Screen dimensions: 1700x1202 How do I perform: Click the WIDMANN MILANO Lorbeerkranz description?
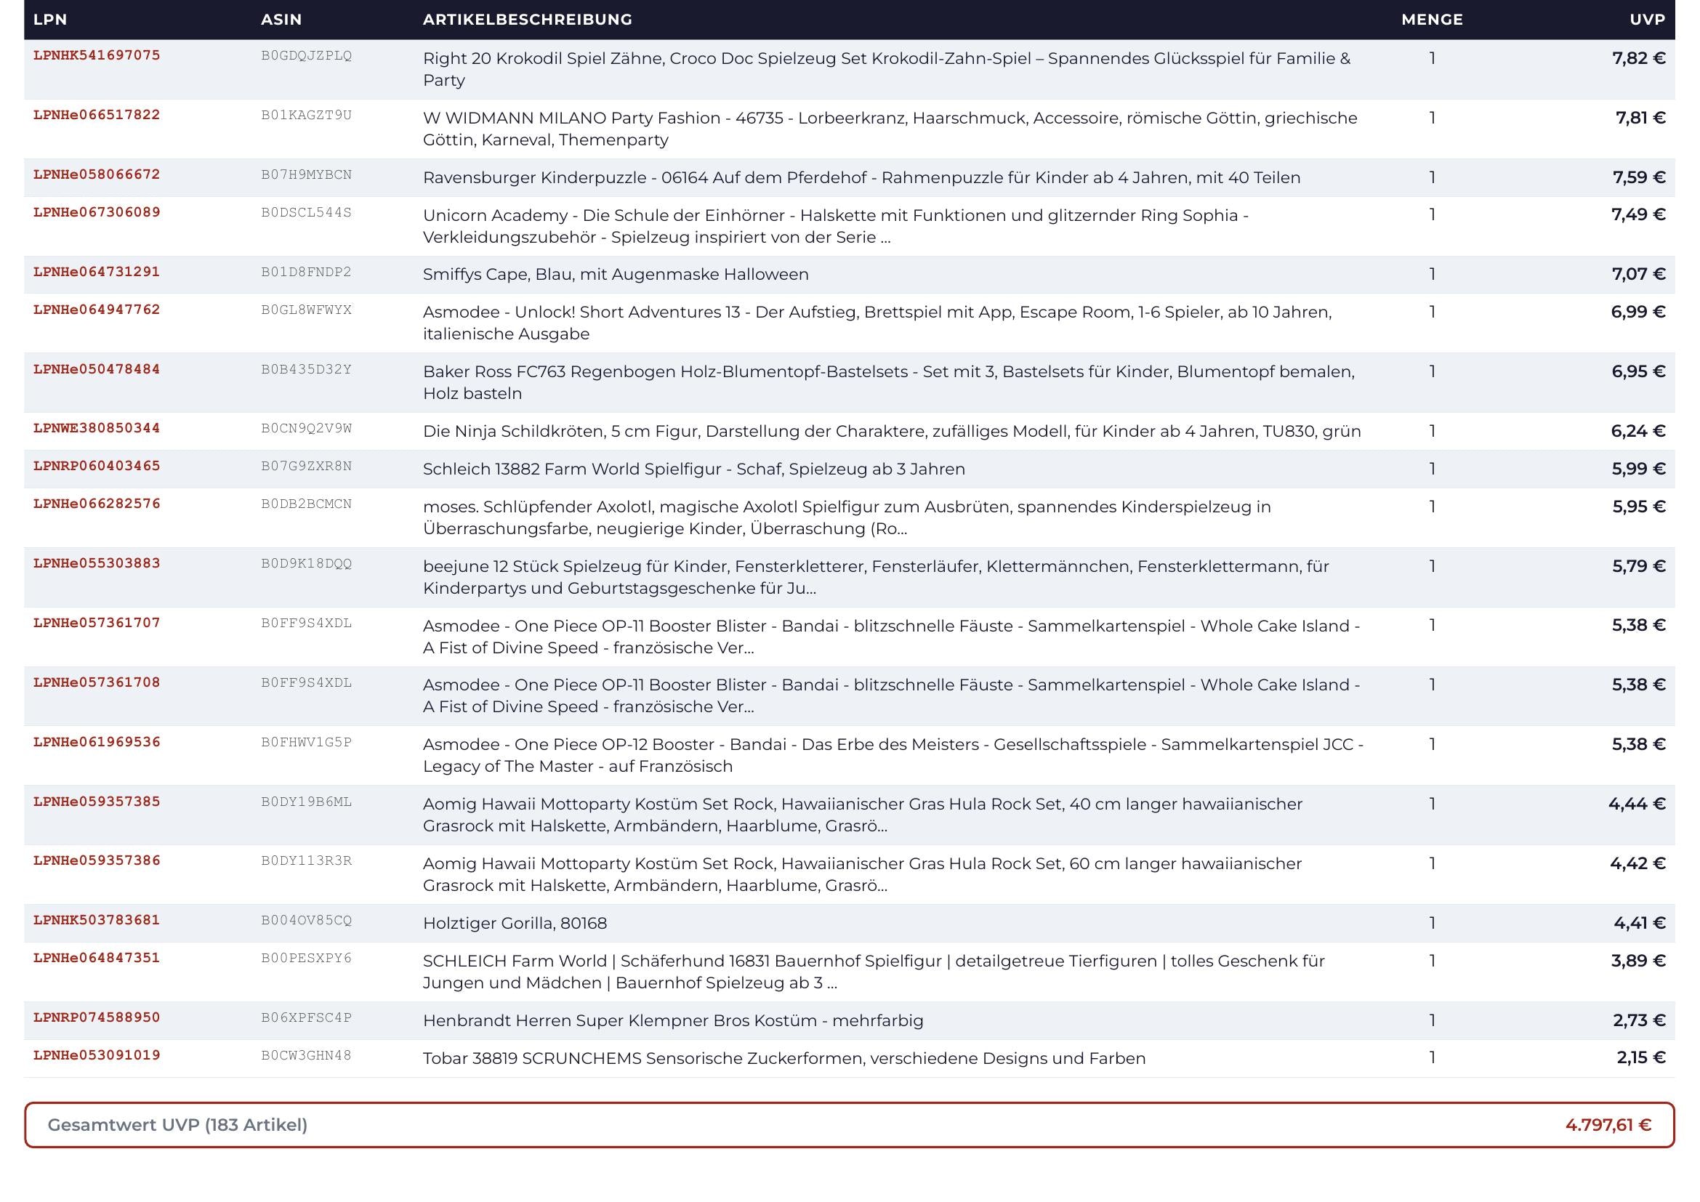(x=890, y=129)
